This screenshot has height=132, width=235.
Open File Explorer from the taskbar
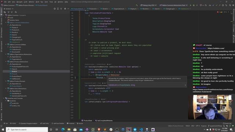point(69,129)
